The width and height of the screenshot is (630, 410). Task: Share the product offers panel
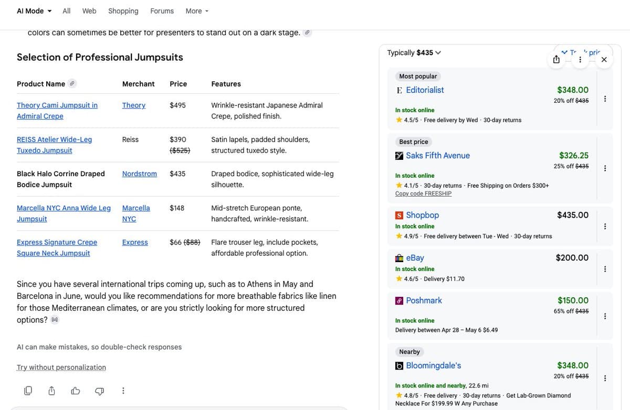coord(556,59)
